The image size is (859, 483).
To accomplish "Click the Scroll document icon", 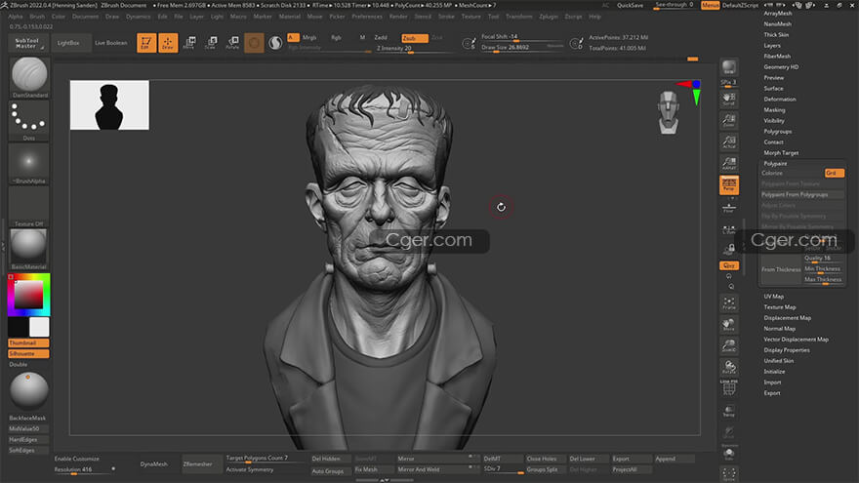I will point(728,99).
